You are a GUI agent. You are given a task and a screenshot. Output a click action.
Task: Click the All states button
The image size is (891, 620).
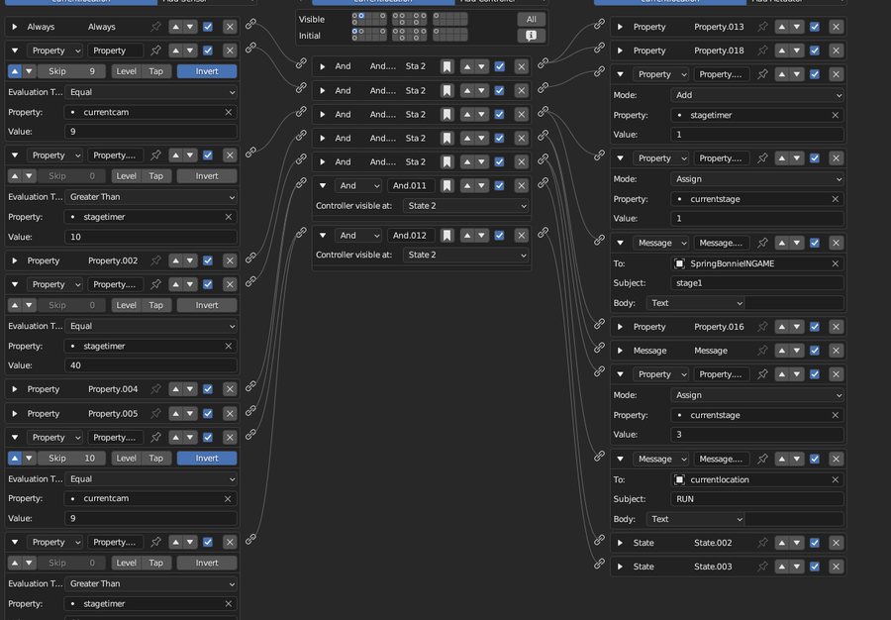pyautogui.click(x=531, y=20)
